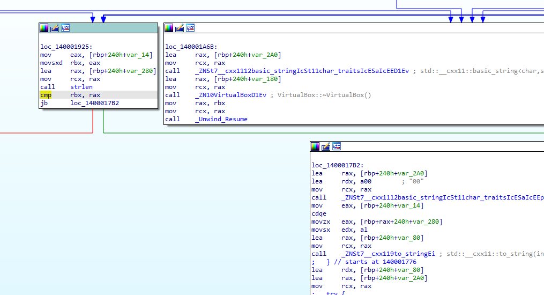Screen dimensions: 544x295
Task: Click _ZN10VirtualBoxD1Ev call target
Action: [230, 95]
